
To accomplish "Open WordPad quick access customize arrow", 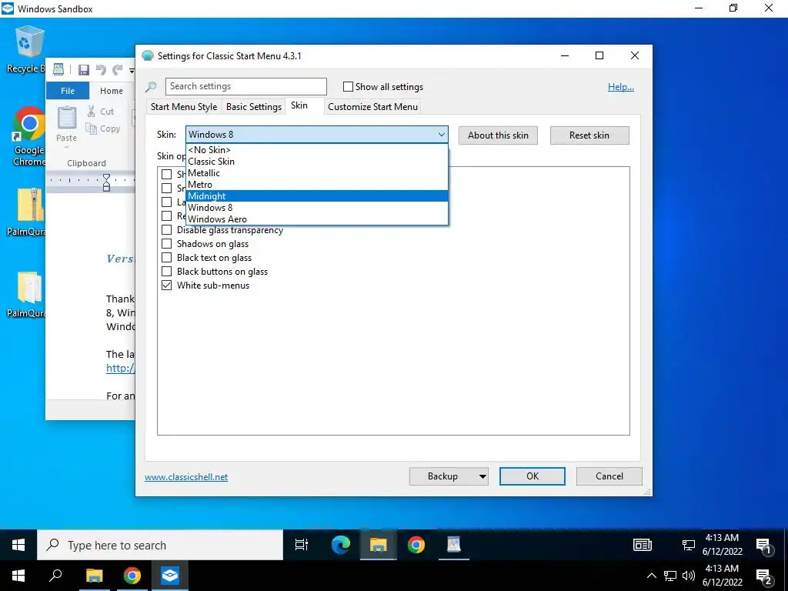I will point(132,70).
